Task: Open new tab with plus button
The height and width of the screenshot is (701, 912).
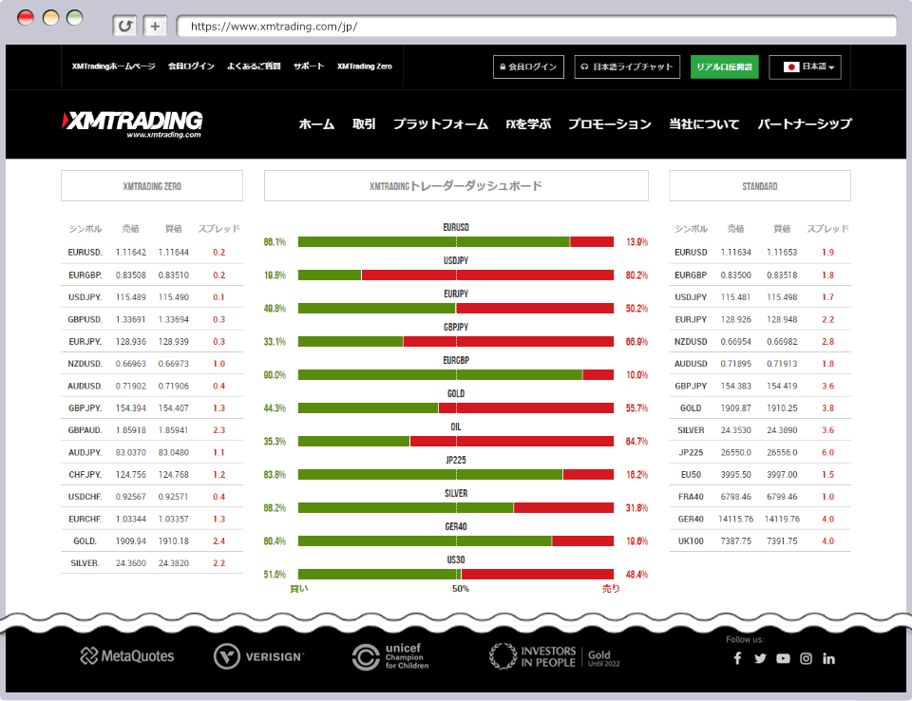Action: click(155, 26)
